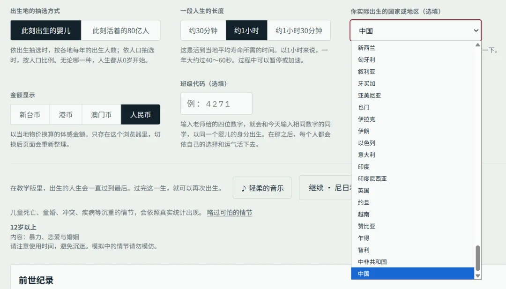The width and height of the screenshot is (506, 289).
Task: Pick 叙利亚 from the country list
Action: tap(413, 72)
